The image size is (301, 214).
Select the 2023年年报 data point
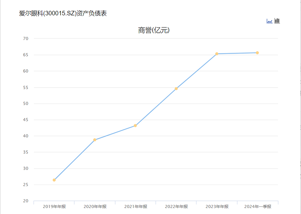(x=217, y=54)
